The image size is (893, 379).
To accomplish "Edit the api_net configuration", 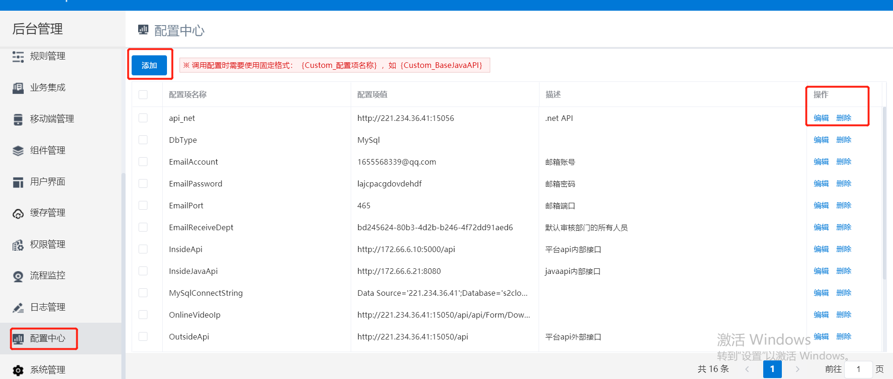I will (821, 118).
